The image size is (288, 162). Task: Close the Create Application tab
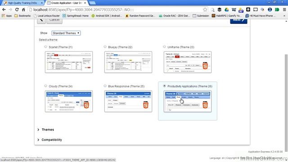[85, 3]
